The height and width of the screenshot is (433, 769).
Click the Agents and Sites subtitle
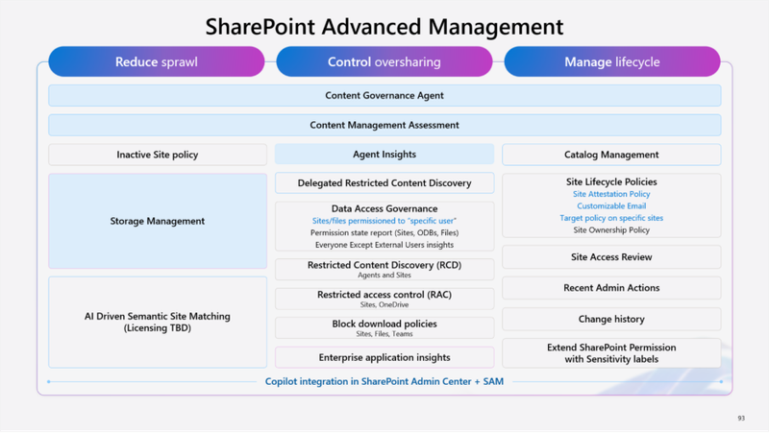(384, 276)
